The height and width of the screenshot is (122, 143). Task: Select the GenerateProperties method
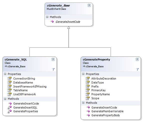26,111
